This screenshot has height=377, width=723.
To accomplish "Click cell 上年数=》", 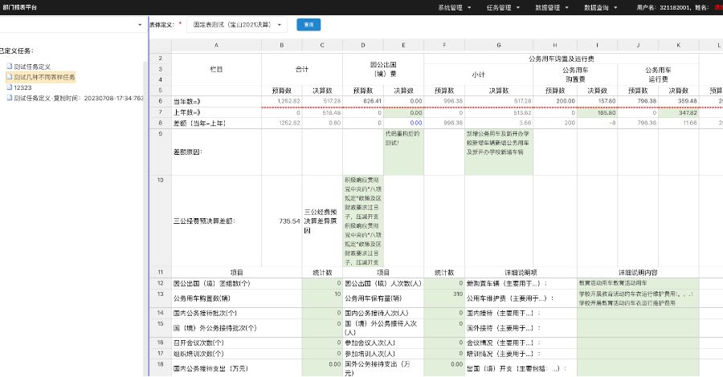I will pos(216,112).
